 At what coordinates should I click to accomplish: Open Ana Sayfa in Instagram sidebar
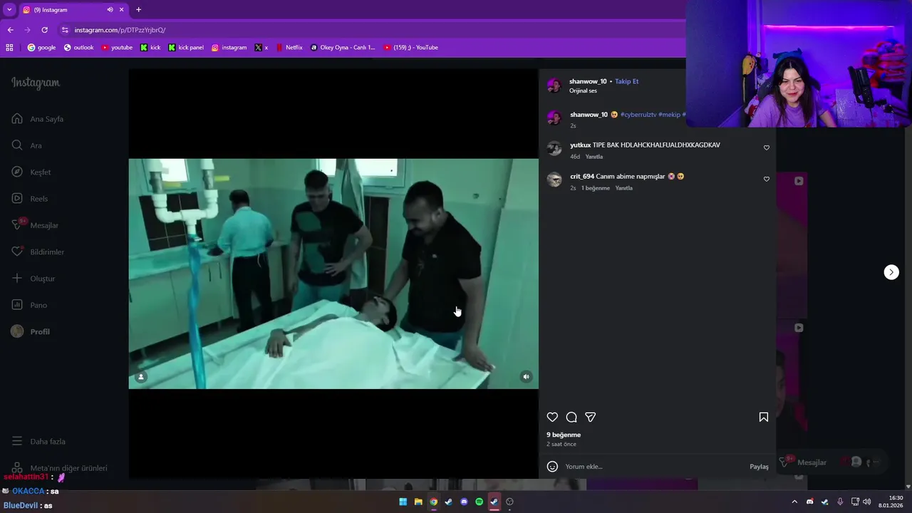click(38, 119)
